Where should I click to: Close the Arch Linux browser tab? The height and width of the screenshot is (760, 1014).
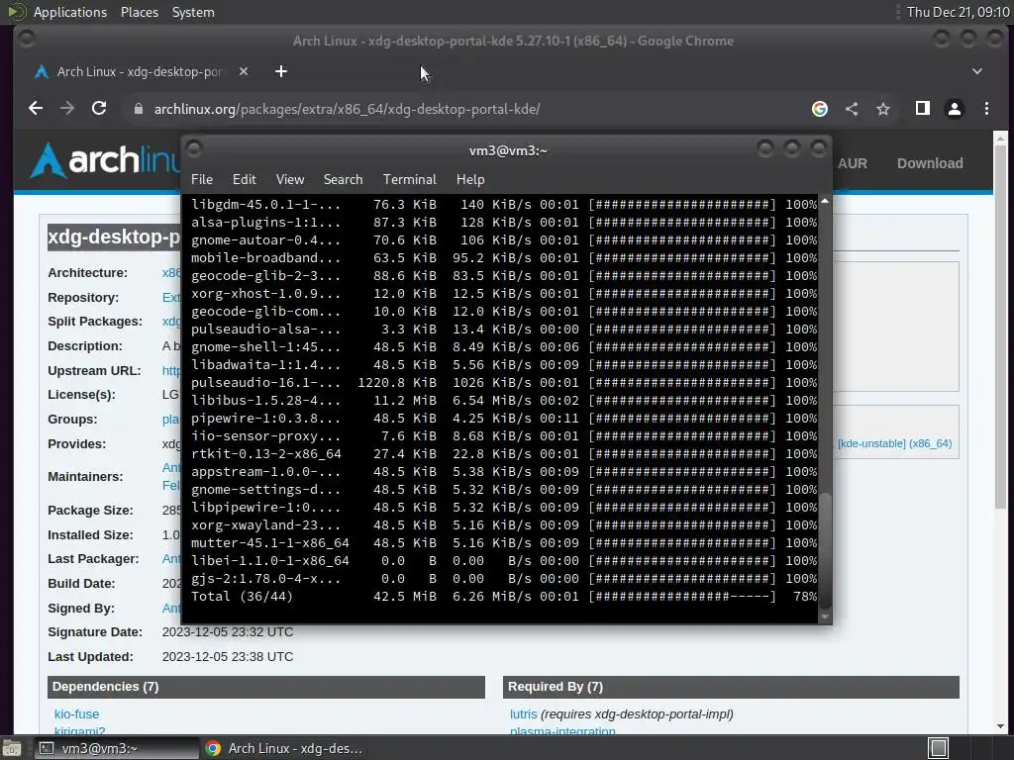(x=244, y=71)
